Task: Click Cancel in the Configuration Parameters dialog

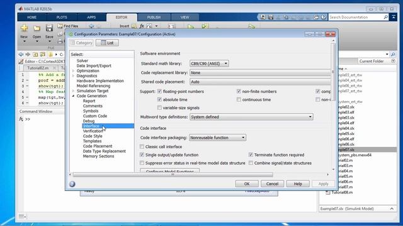Action: coord(272,184)
